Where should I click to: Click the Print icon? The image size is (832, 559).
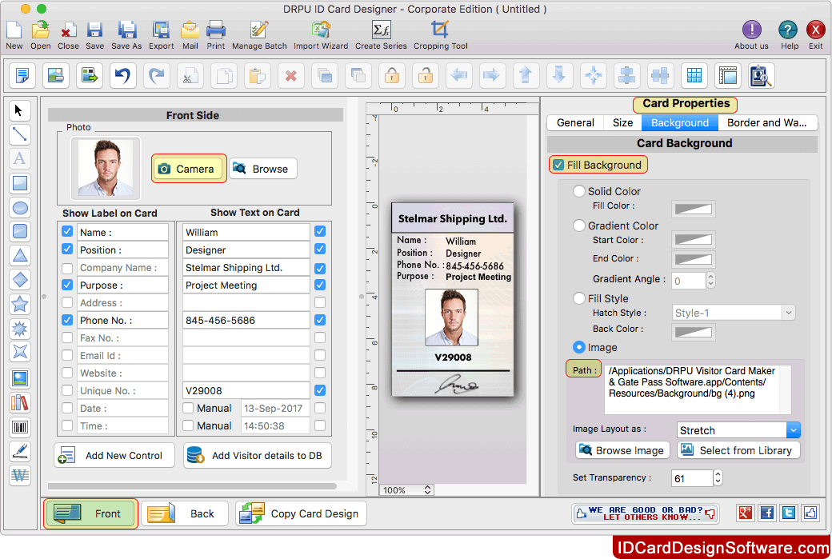[x=216, y=35]
